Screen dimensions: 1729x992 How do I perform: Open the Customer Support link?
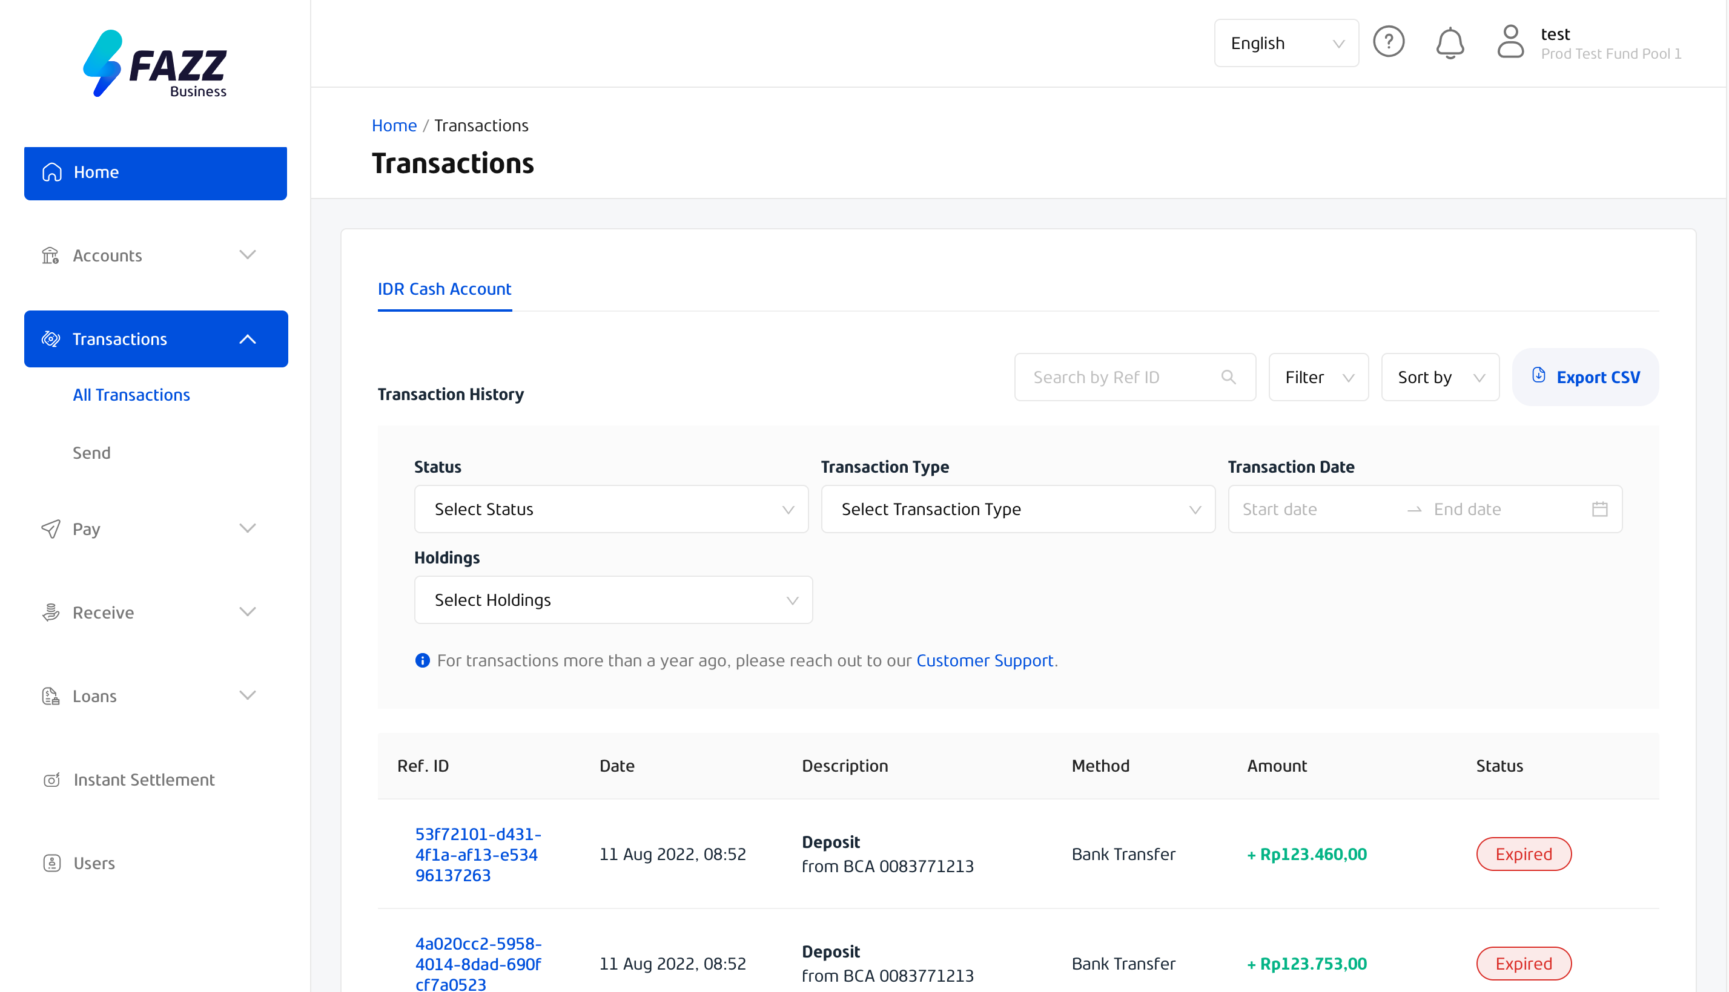[x=984, y=660]
